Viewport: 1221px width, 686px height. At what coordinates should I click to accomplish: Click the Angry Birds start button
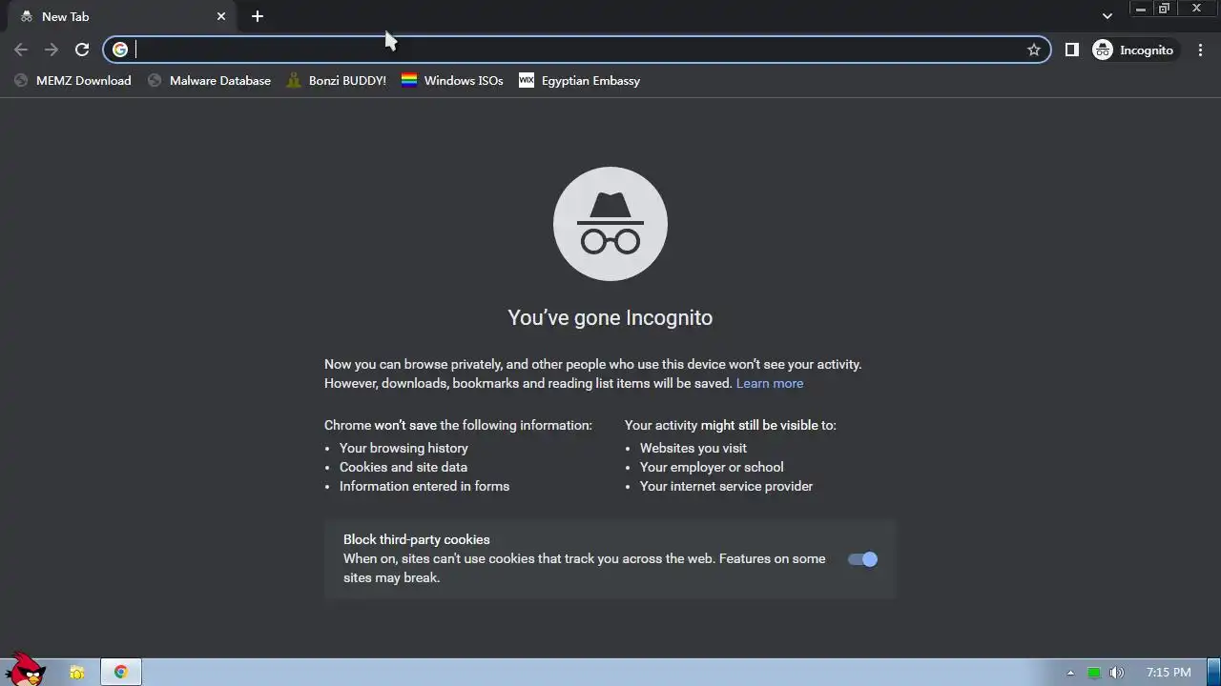tap(25, 670)
